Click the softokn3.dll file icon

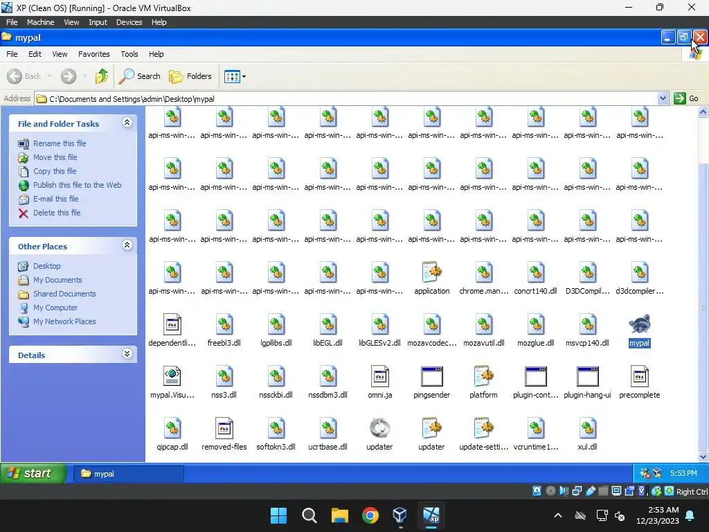(x=276, y=428)
